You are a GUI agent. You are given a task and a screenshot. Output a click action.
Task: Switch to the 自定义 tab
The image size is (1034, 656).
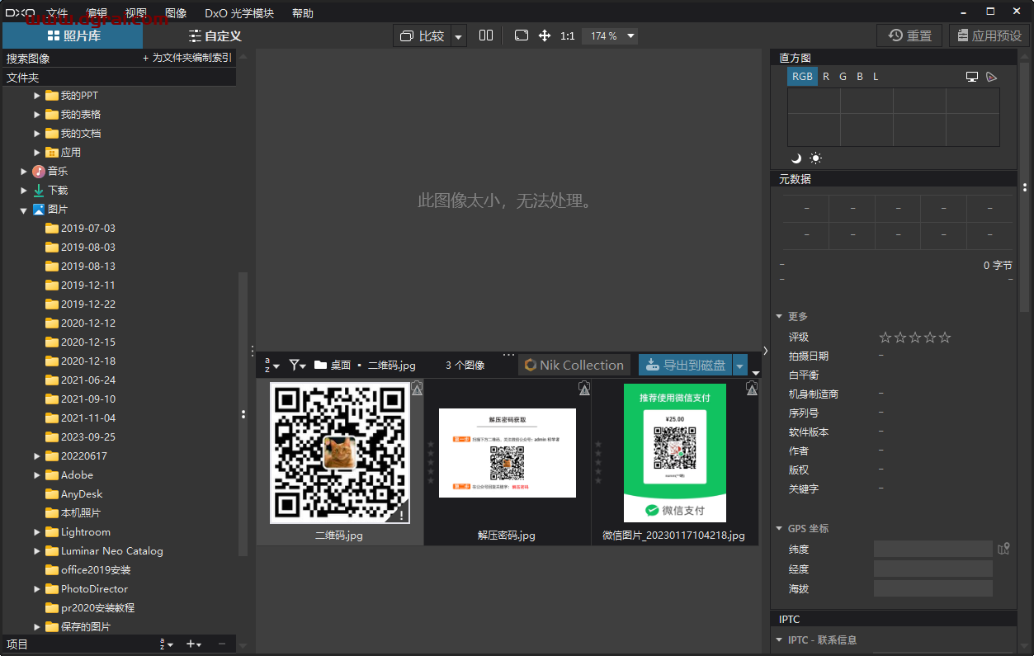(x=215, y=35)
